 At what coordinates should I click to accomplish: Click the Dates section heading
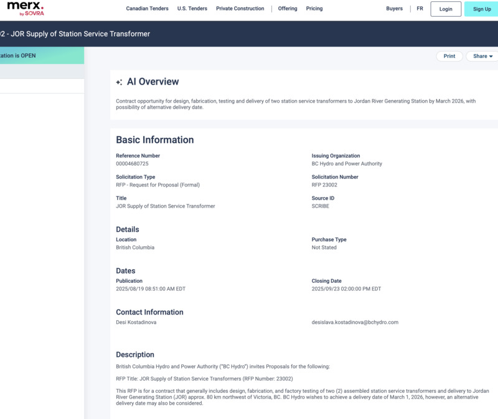coord(126,271)
